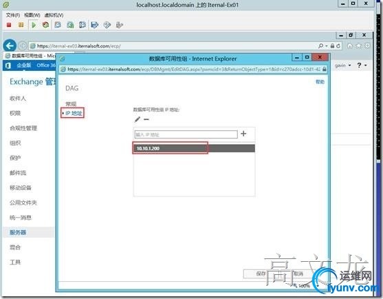Open the question mark help dropdown
Viewport: 383px width, 299px height.
pyautogui.click(x=362, y=65)
